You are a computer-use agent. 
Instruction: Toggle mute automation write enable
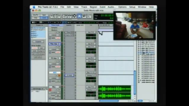click(x=35, y=51)
